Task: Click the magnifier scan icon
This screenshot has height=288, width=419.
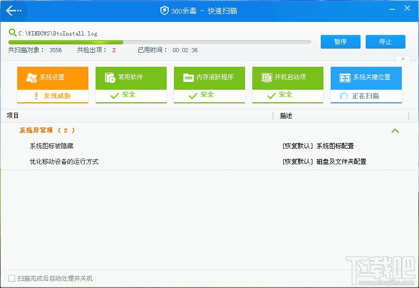Action: click(x=13, y=33)
